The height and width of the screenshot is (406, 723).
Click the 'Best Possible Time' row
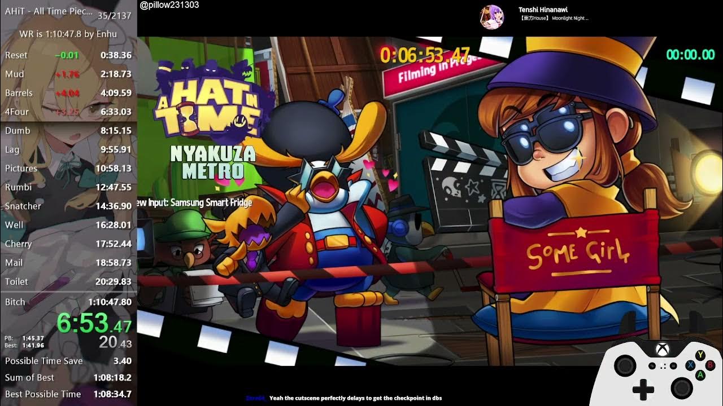68,394
